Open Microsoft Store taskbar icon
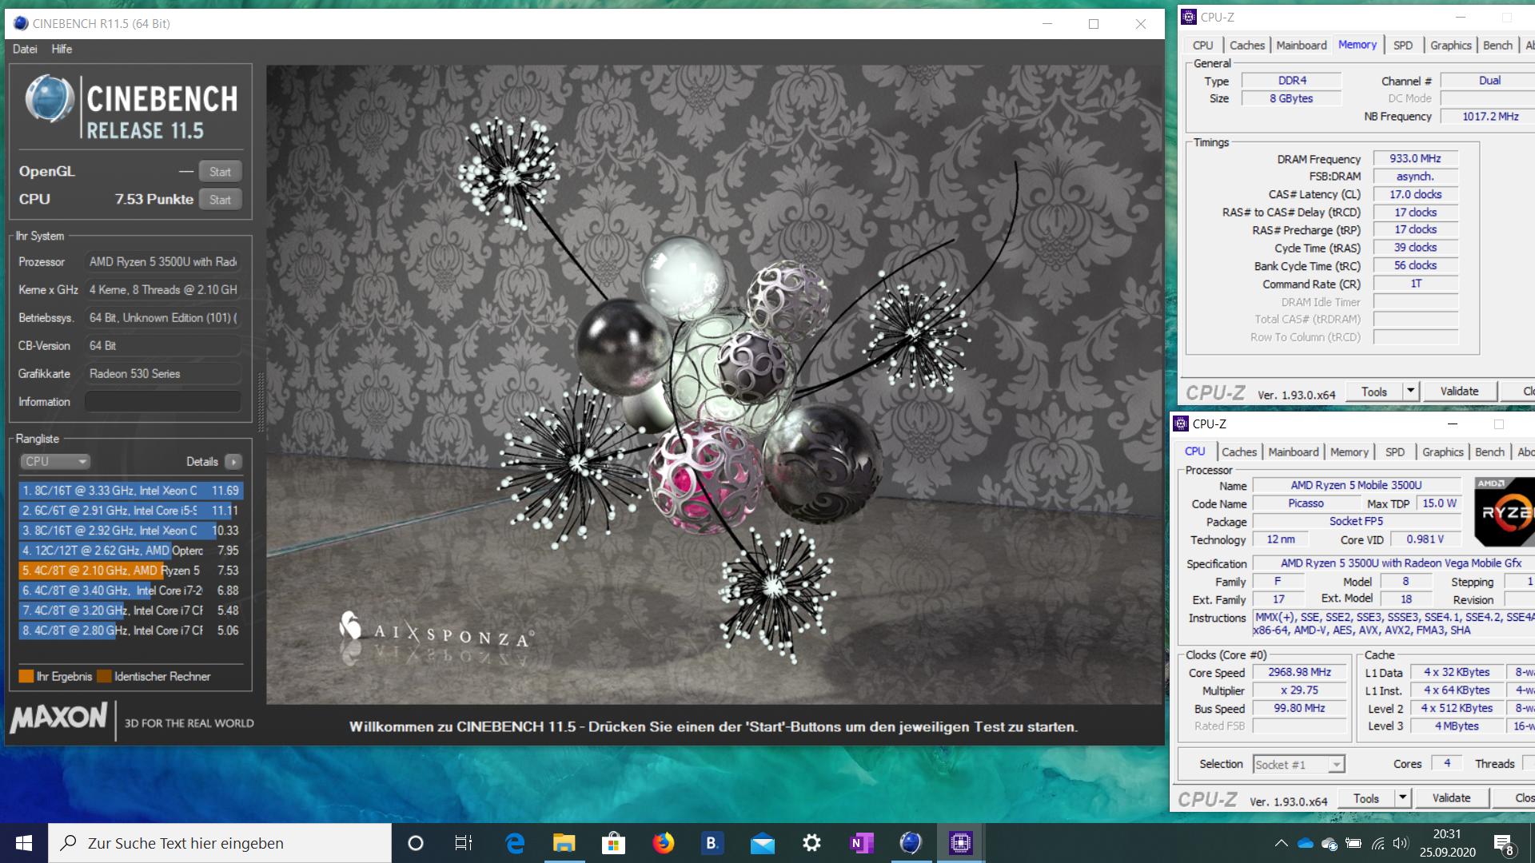 pyautogui.click(x=613, y=843)
